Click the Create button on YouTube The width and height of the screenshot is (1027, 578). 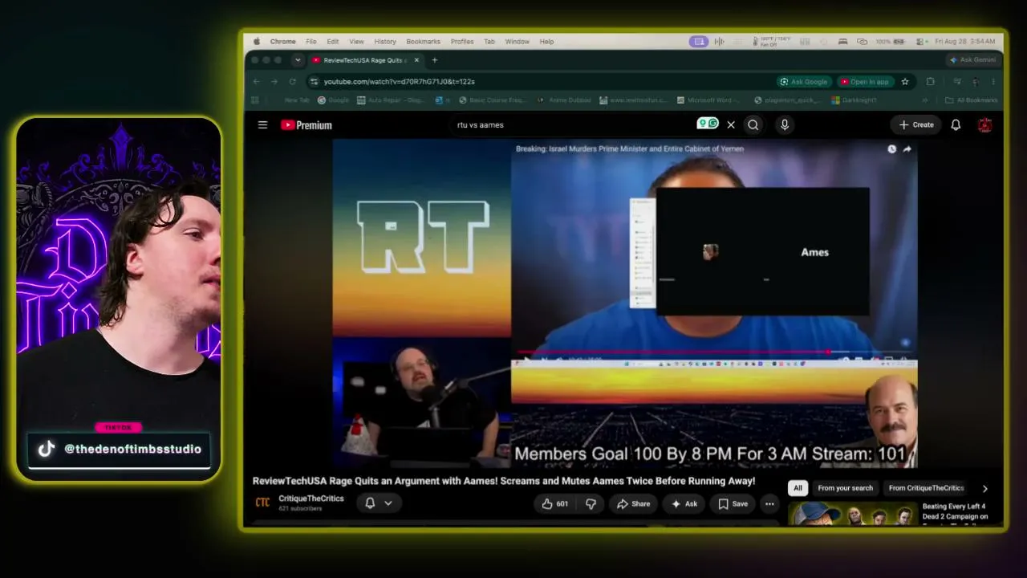(x=915, y=124)
